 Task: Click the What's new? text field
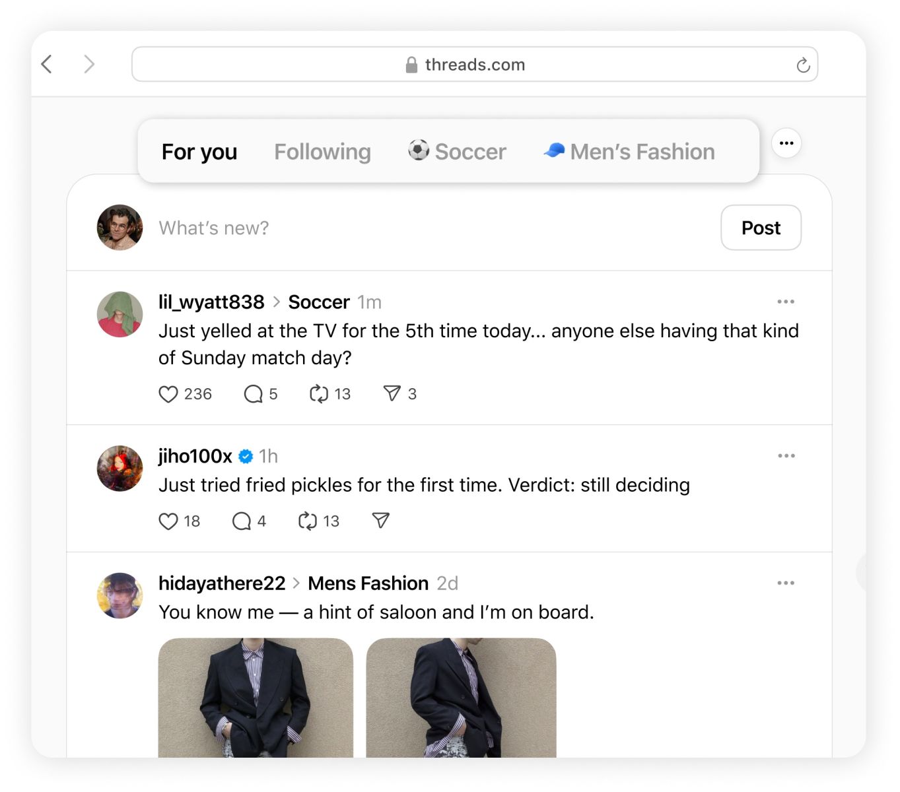point(396,228)
